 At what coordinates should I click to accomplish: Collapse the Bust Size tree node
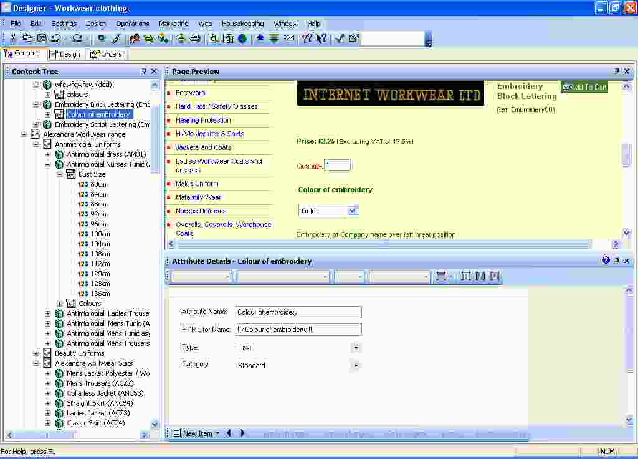(x=60, y=174)
